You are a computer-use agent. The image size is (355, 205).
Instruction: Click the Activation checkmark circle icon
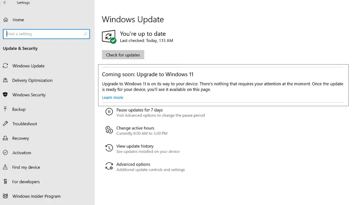(5, 152)
